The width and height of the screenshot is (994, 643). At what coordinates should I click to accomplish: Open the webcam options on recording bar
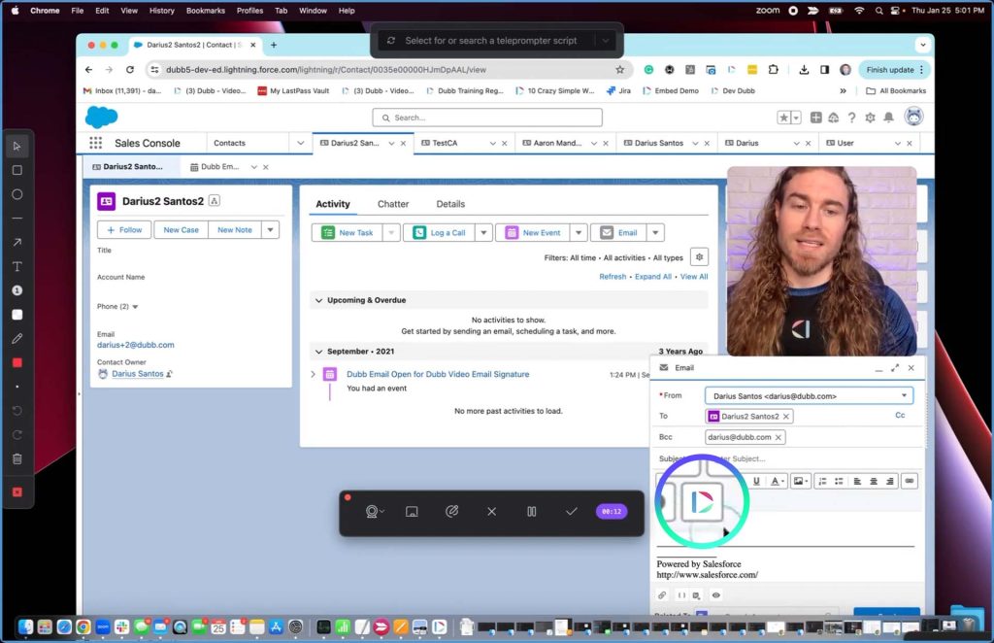tap(375, 511)
